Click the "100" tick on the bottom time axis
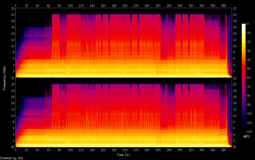The height and width of the screenshot is (160, 255). coord(70,150)
